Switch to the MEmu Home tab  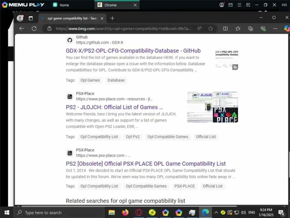61,5
